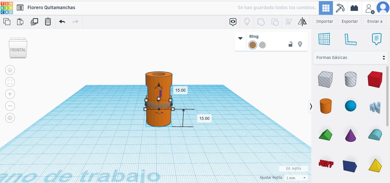The height and width of the screenshot is (183, 390).
Task: Click the view cube FRONTAL face
Action: [18, 50]
